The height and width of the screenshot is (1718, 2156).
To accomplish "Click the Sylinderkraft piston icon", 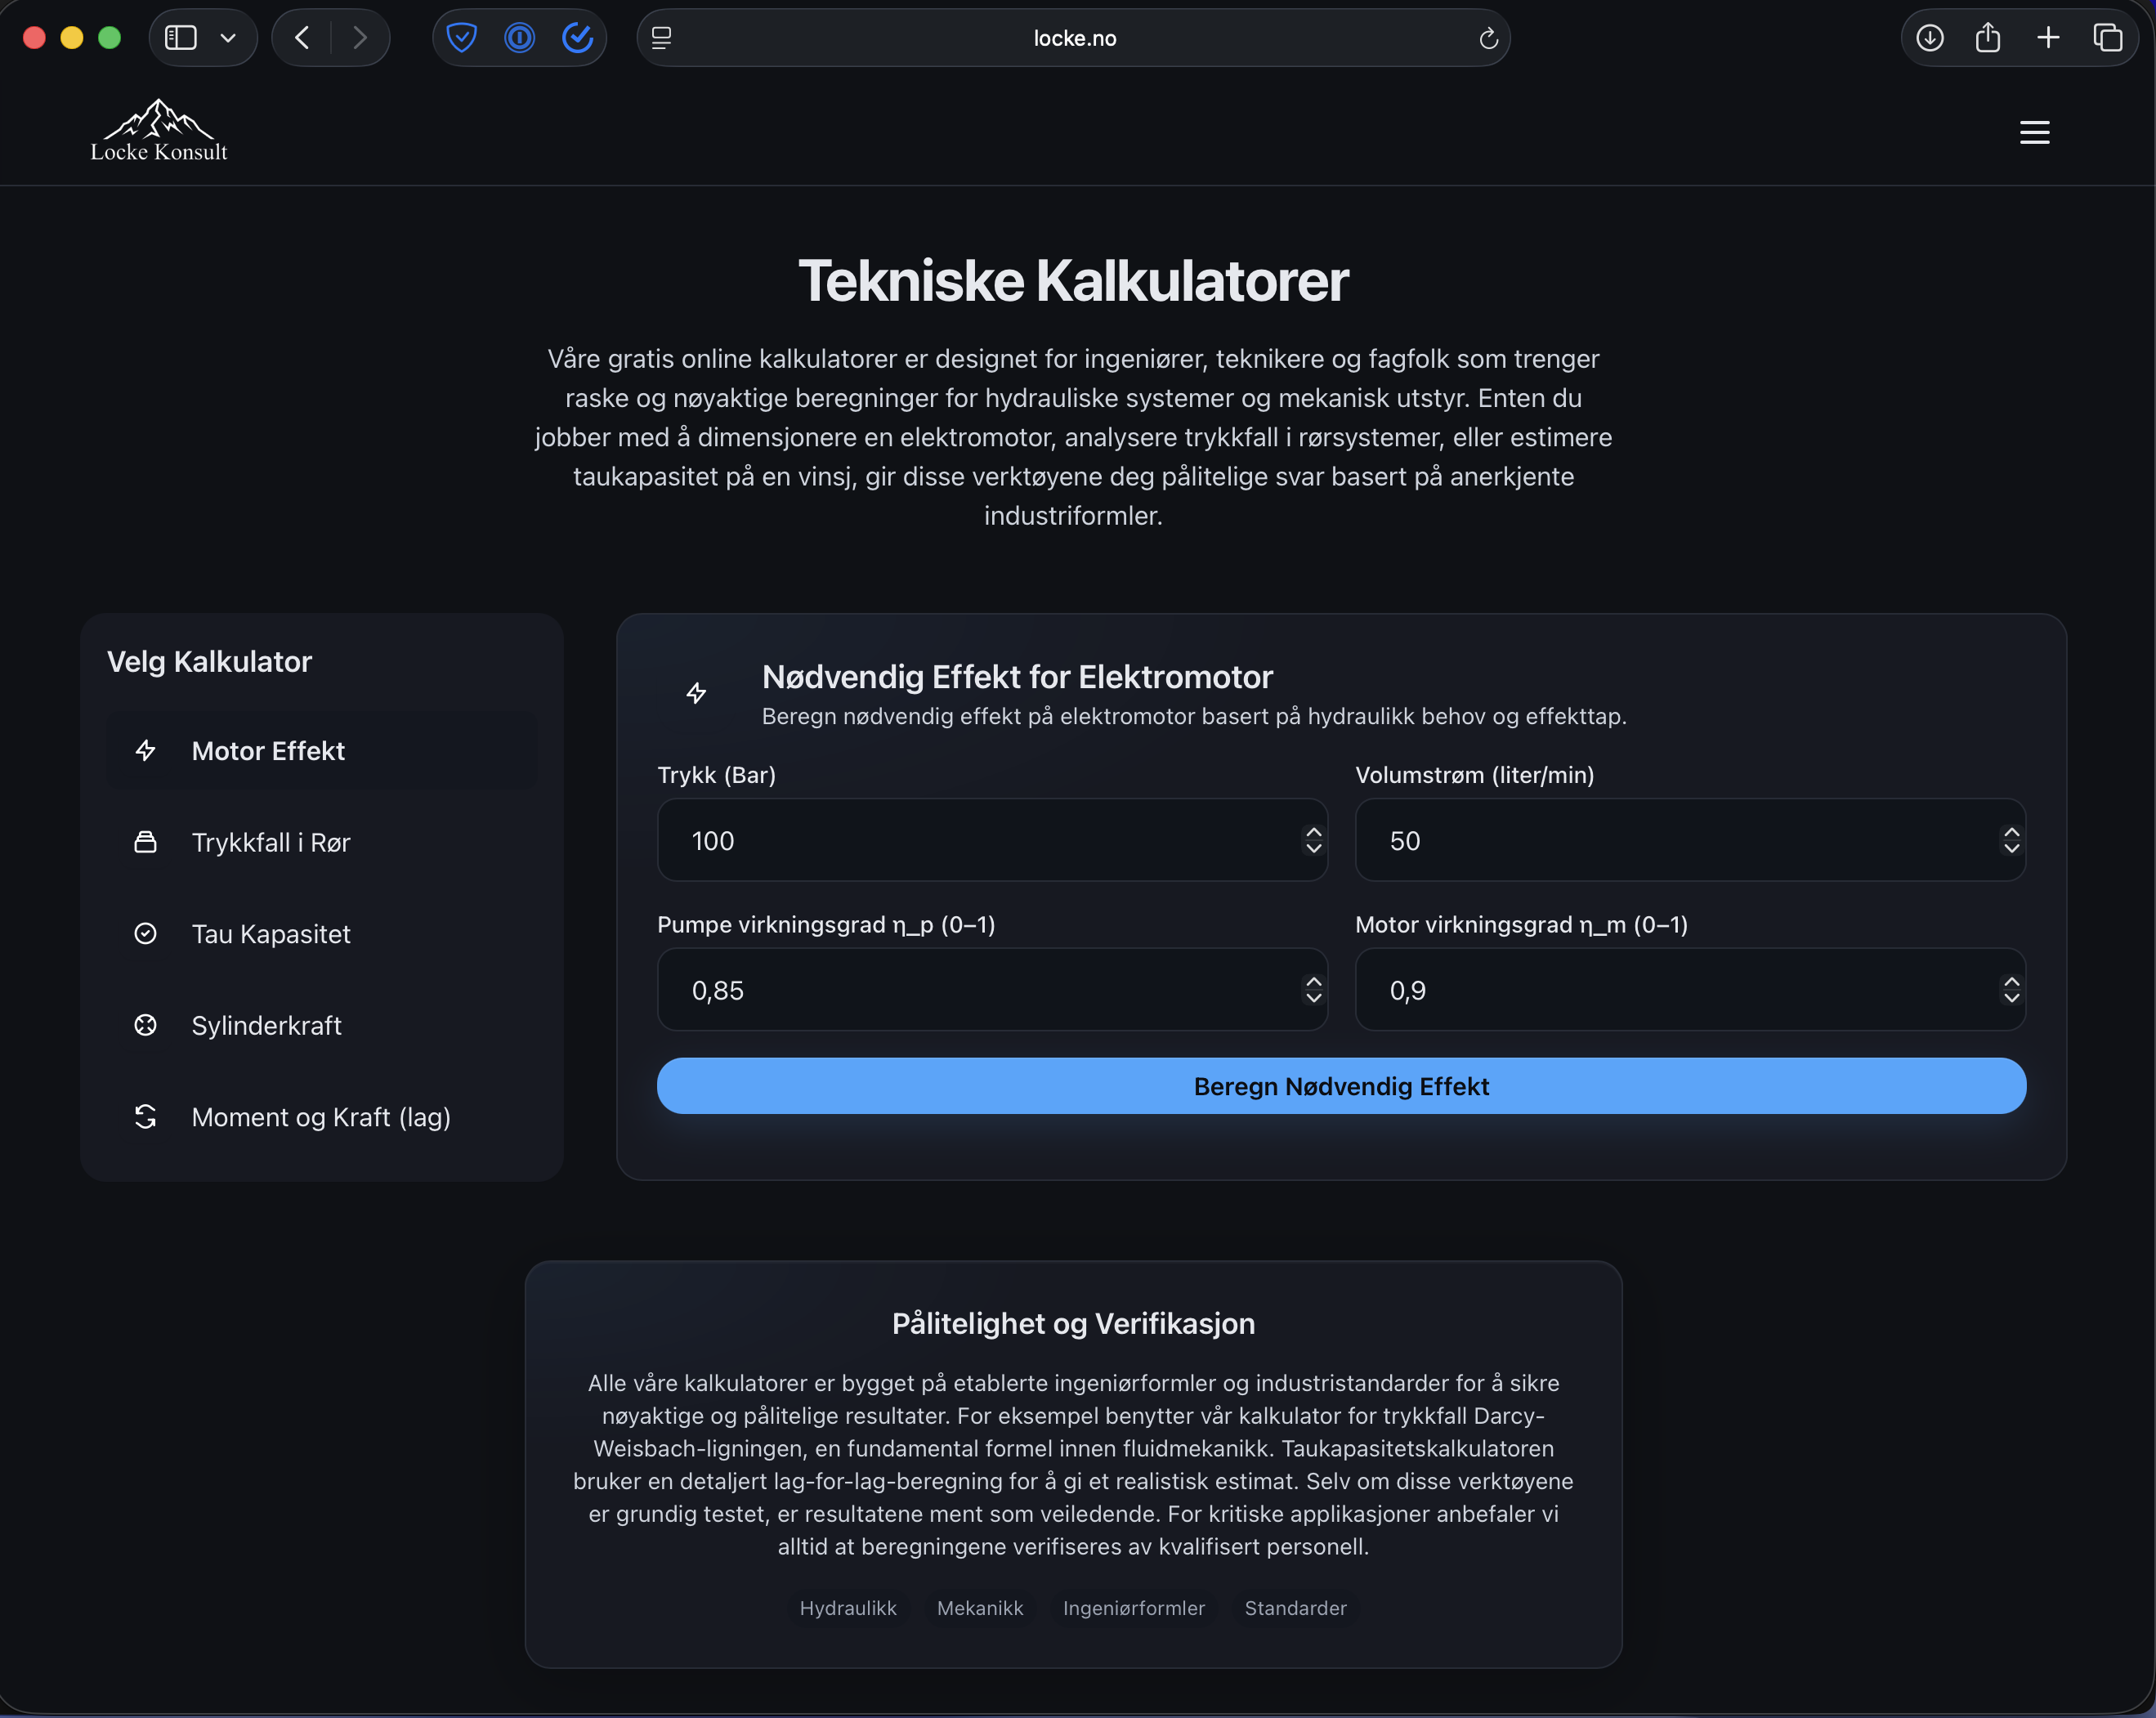I will 147,1025.
